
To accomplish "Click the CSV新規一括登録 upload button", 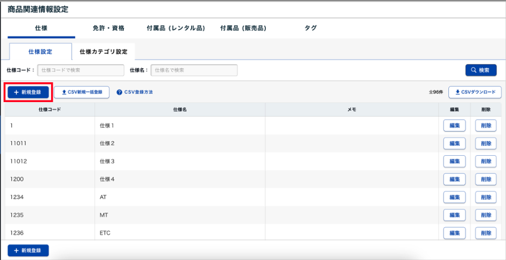I will click(x=82, y=92).
